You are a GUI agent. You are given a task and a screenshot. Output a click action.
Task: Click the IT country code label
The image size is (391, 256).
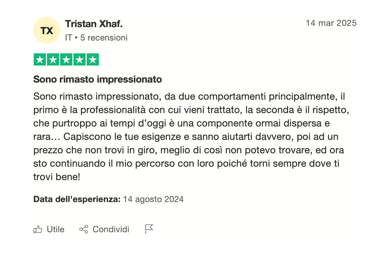click(68, 38)
